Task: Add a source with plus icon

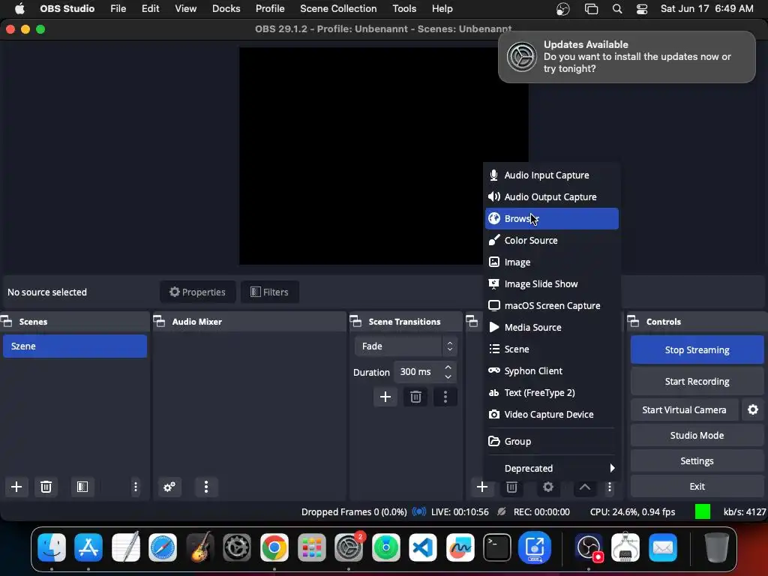Action: point(482,487)
